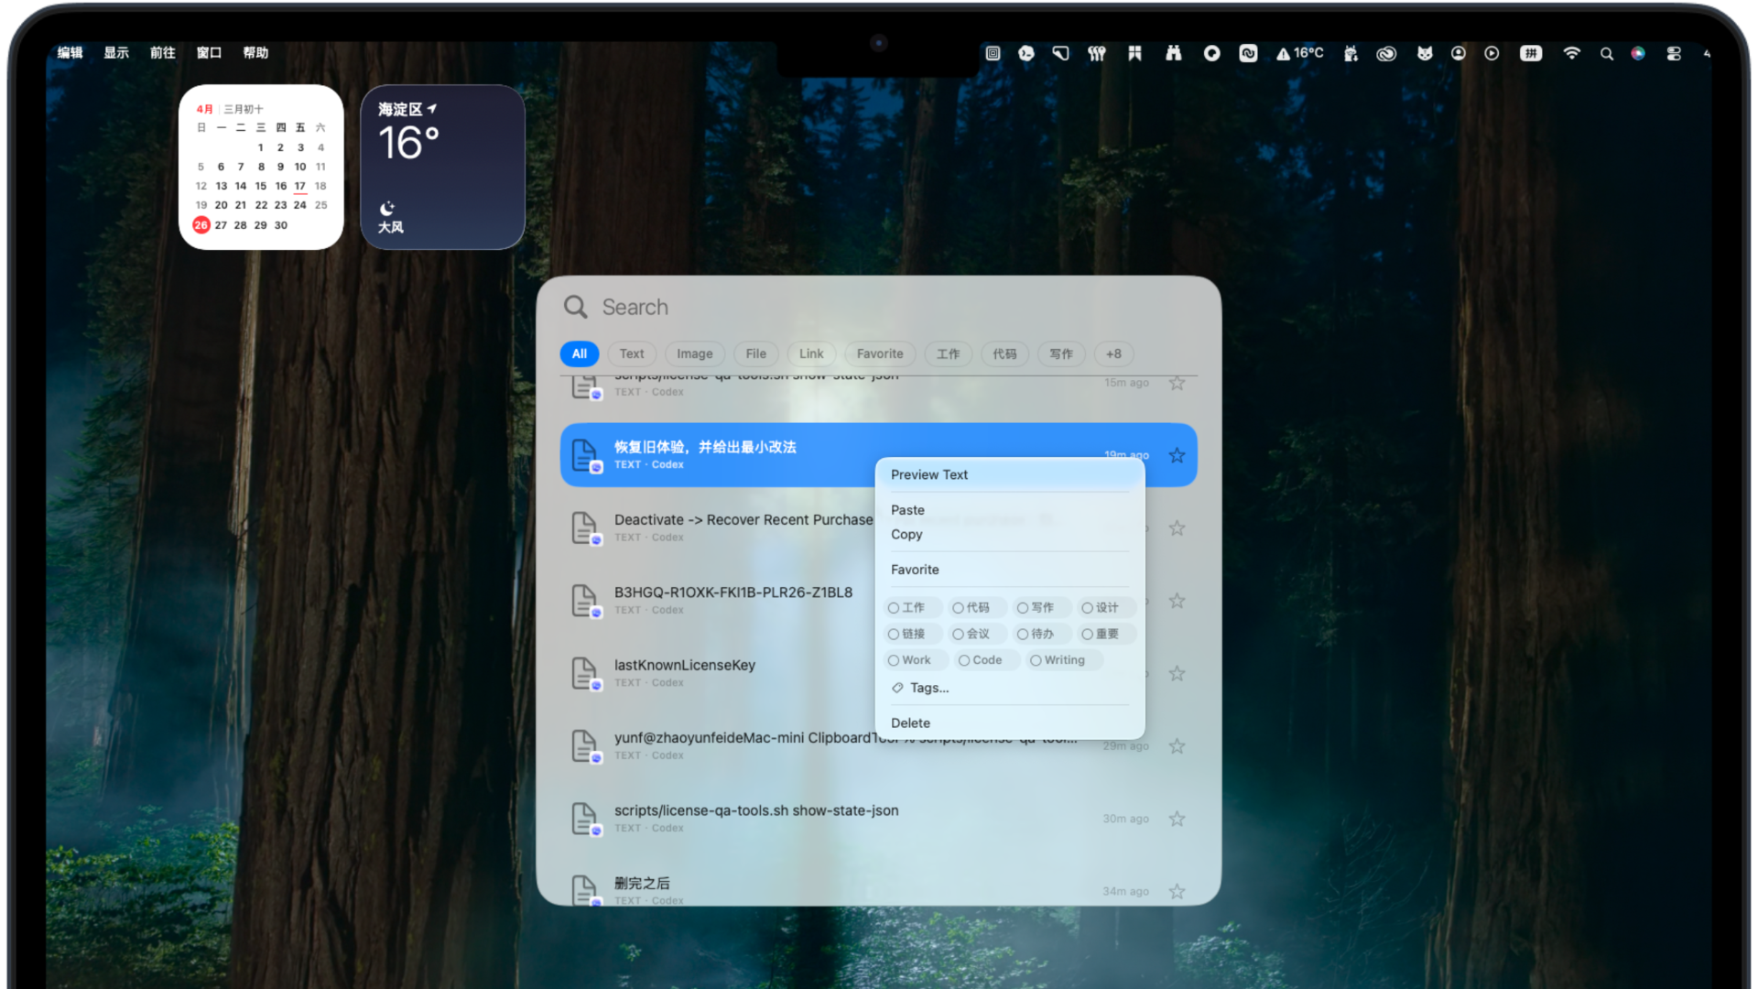Click Delete in context menu

[x=910, y=723]
